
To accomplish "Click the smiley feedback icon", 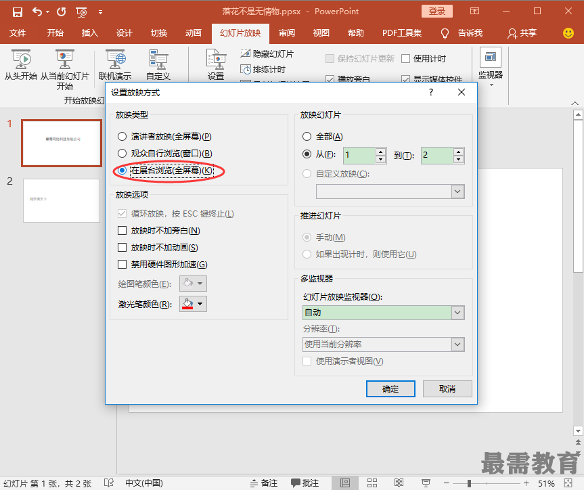I will 568,33.
